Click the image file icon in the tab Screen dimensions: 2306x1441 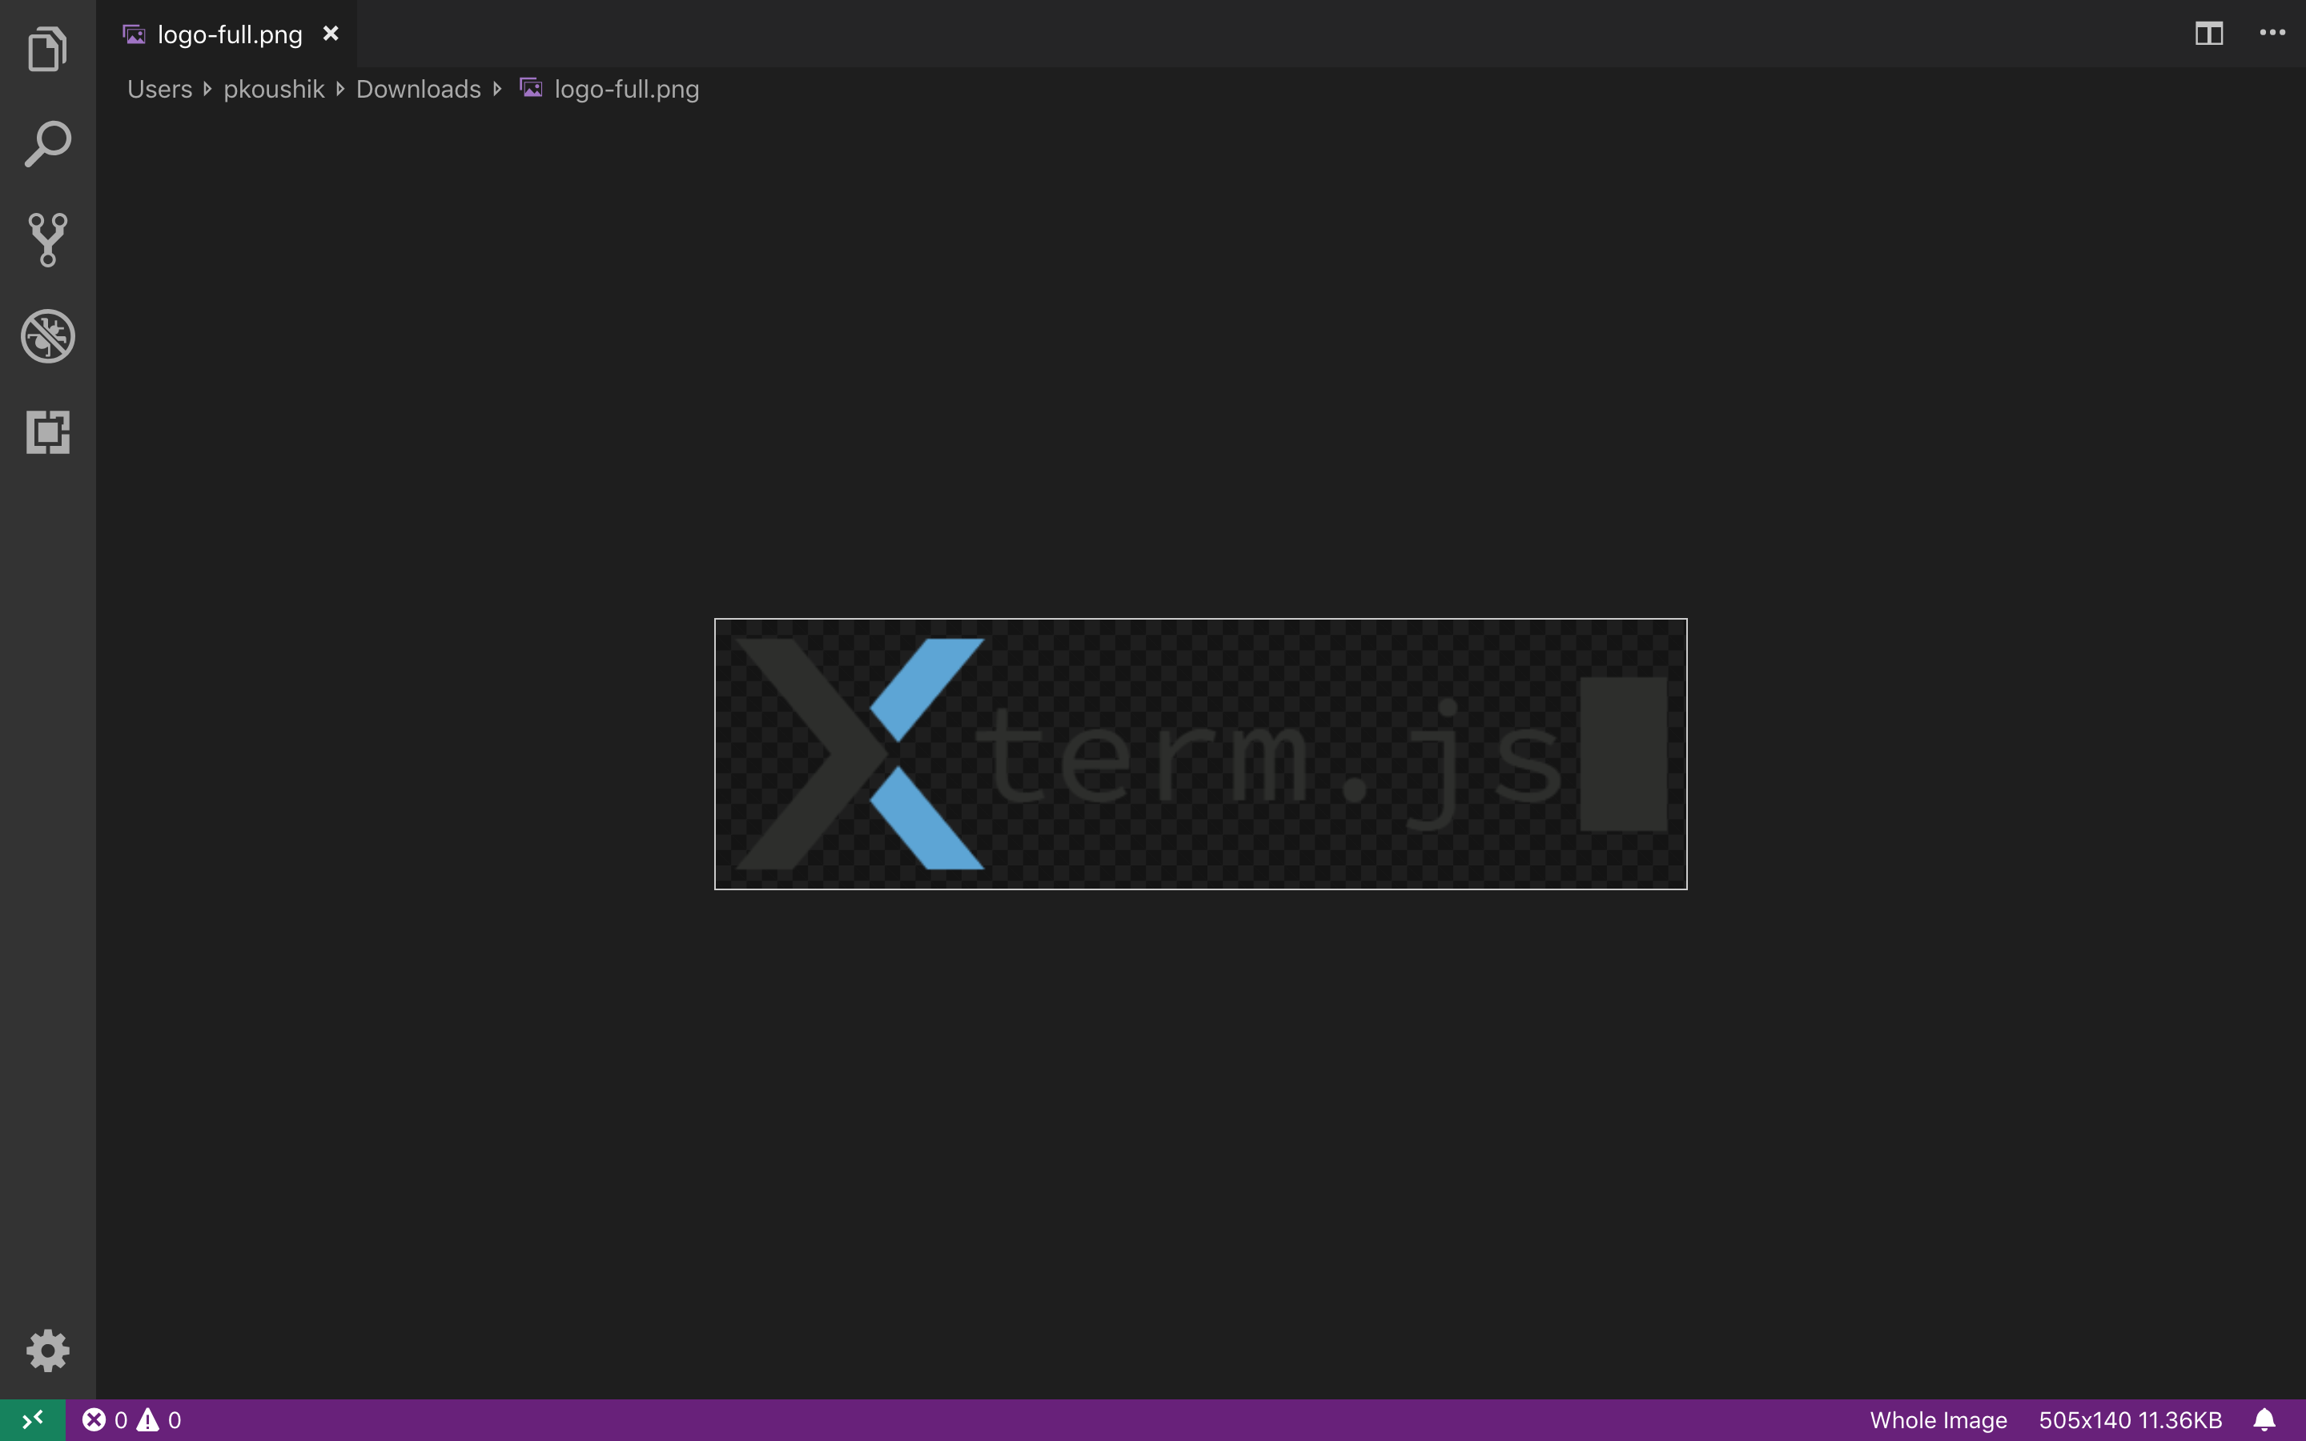[135, 34]
